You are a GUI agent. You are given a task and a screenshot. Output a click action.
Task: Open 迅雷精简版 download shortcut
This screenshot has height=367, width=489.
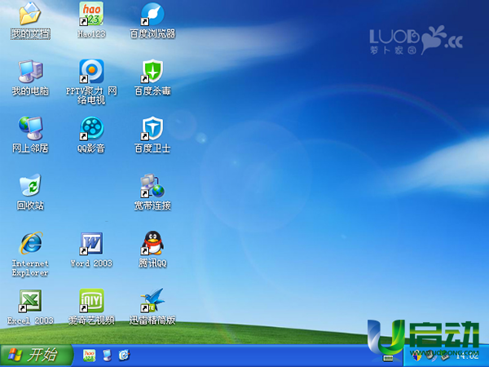[x=152, y=301]
